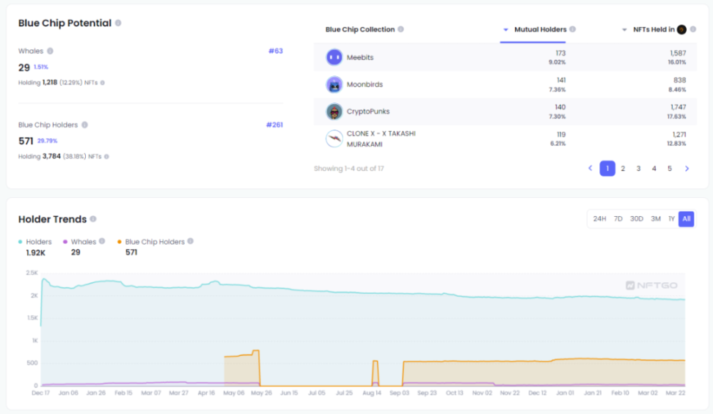The width and height of the screenshot is (713, 414).
Task: Click Meebits mutual holders value 173
Action: [x=560, y=53]
